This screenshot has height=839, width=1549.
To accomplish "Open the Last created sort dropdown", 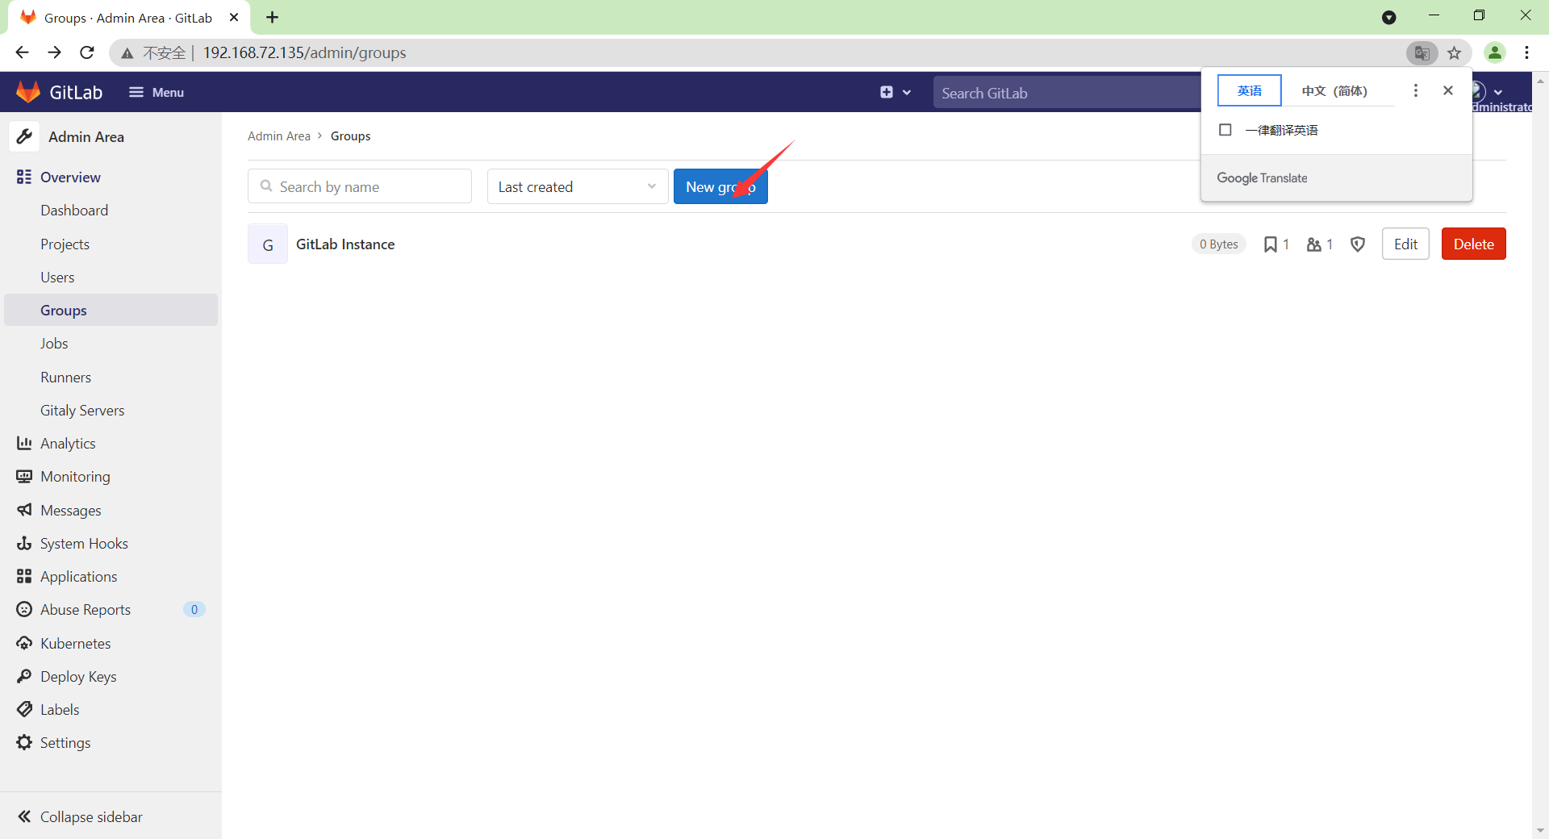I will [x=576, y=186].
